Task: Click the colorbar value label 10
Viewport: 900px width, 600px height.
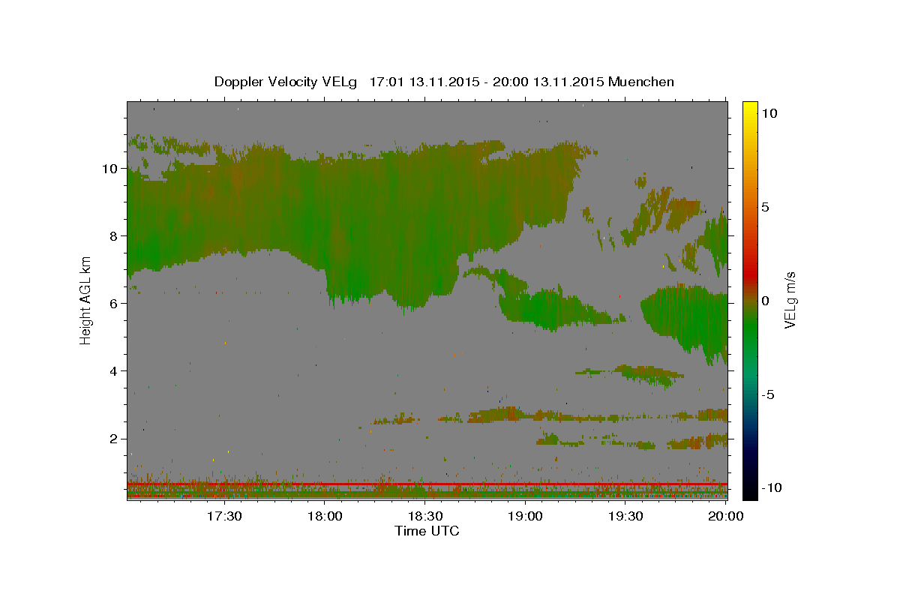Action: (x=769, y=113)
